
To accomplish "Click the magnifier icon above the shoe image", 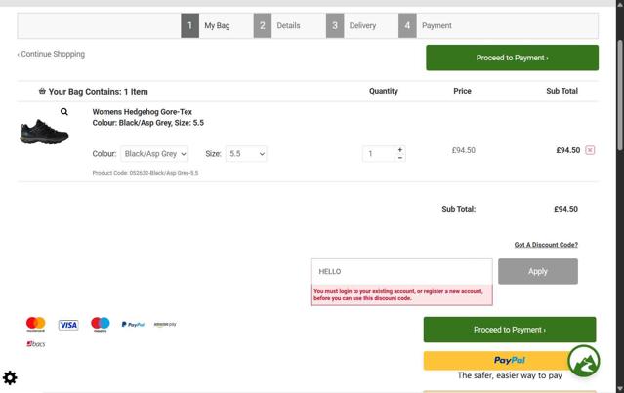I will pos(64,112).
